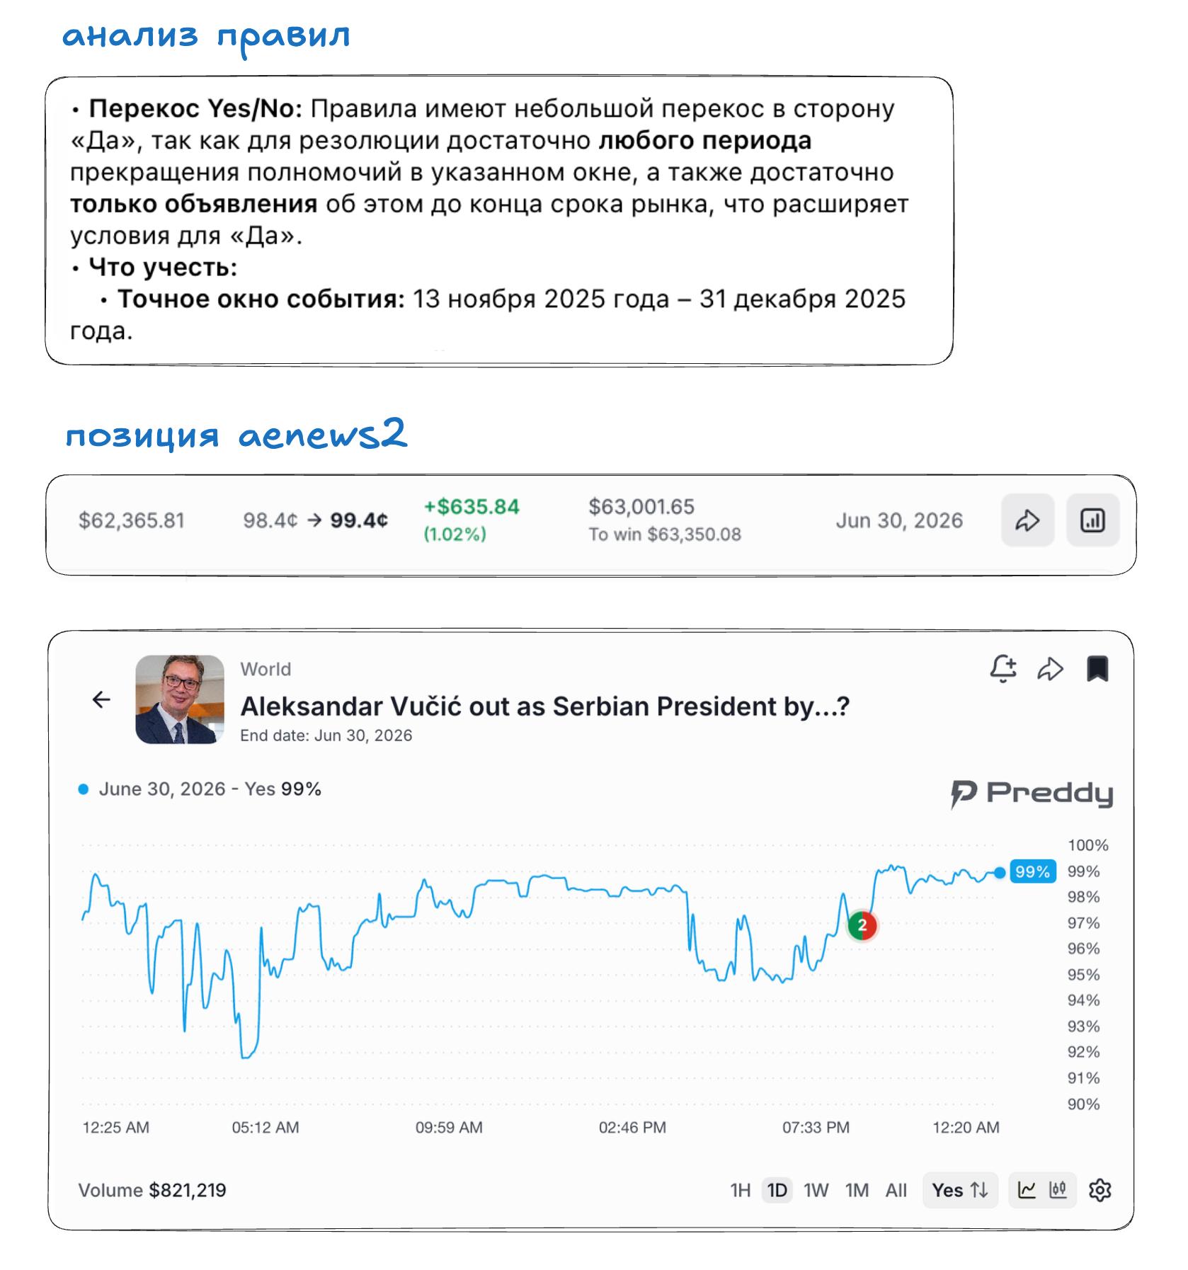Select the 1D timeframe

pyautogui.click(x=777, y=1190)
